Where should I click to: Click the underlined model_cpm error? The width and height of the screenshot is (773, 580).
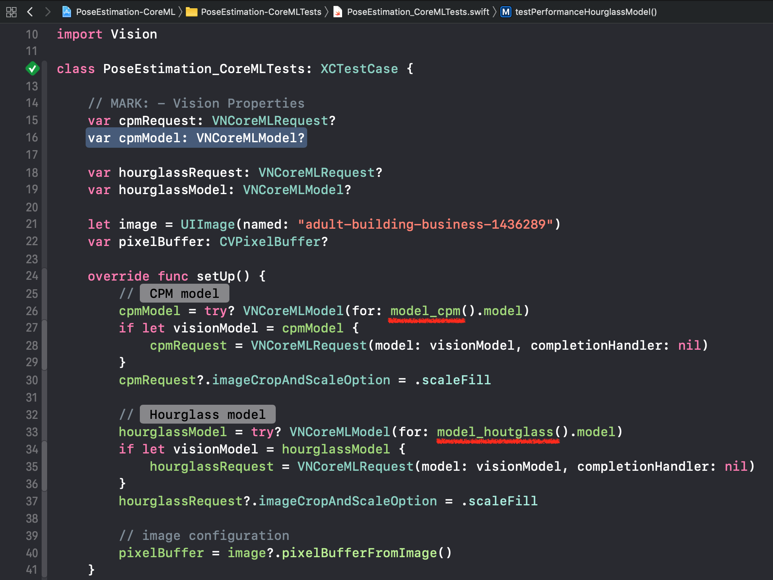coord(425,312)
